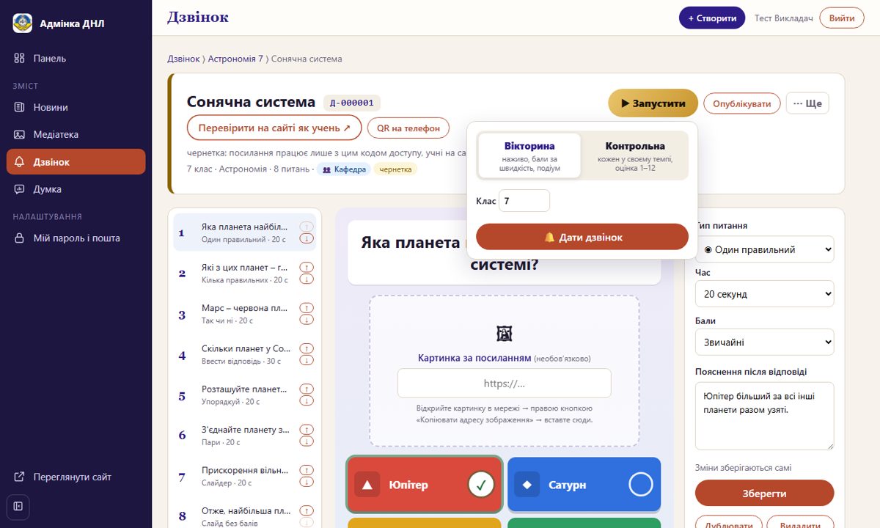This screenshot has width=880, height=528.
Task: Click the diamond shape icon on Сатурн answer
Action: pyautogui.click(x=527, y=485)
